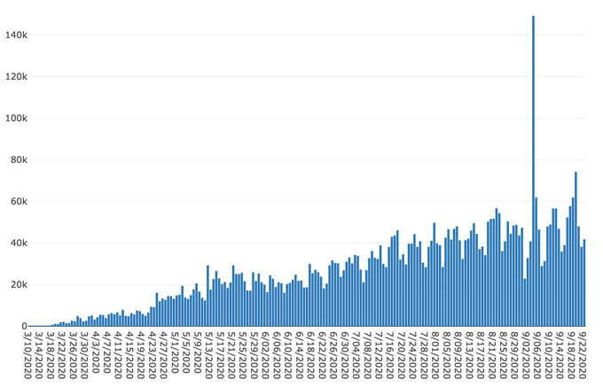
Task: Select the 7/04/2020 date label
Action: [x=356, y=354]
